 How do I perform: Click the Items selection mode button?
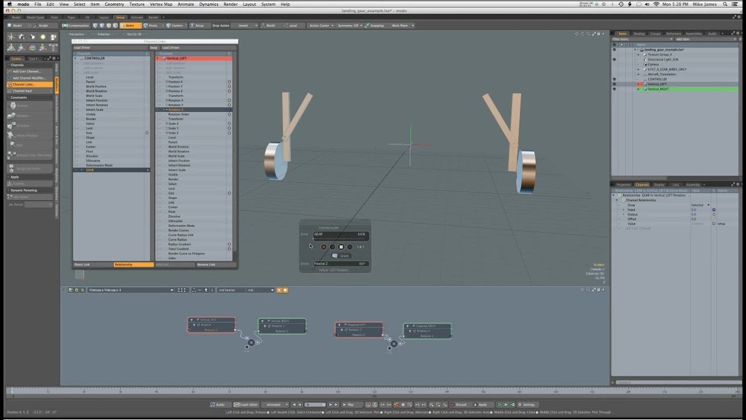pyautogui.click(x=131, y=26)
